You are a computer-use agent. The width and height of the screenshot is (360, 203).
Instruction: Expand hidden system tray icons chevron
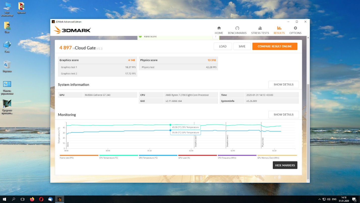320,199
